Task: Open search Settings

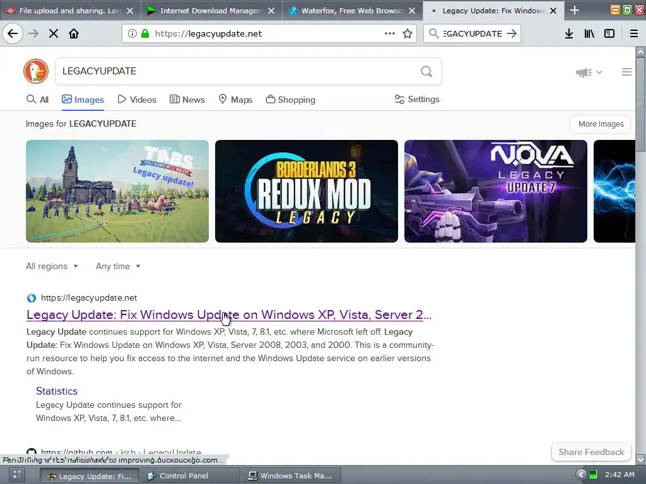Action: point(417,99)
